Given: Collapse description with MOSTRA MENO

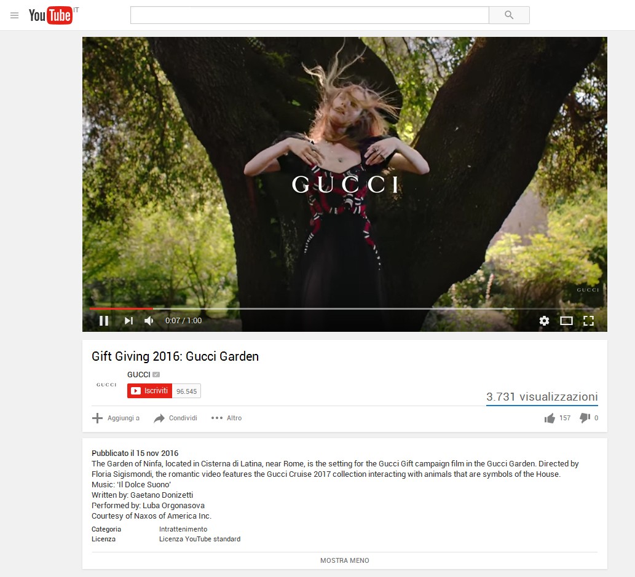Looking at the screenshot, I should coord(345,560).
